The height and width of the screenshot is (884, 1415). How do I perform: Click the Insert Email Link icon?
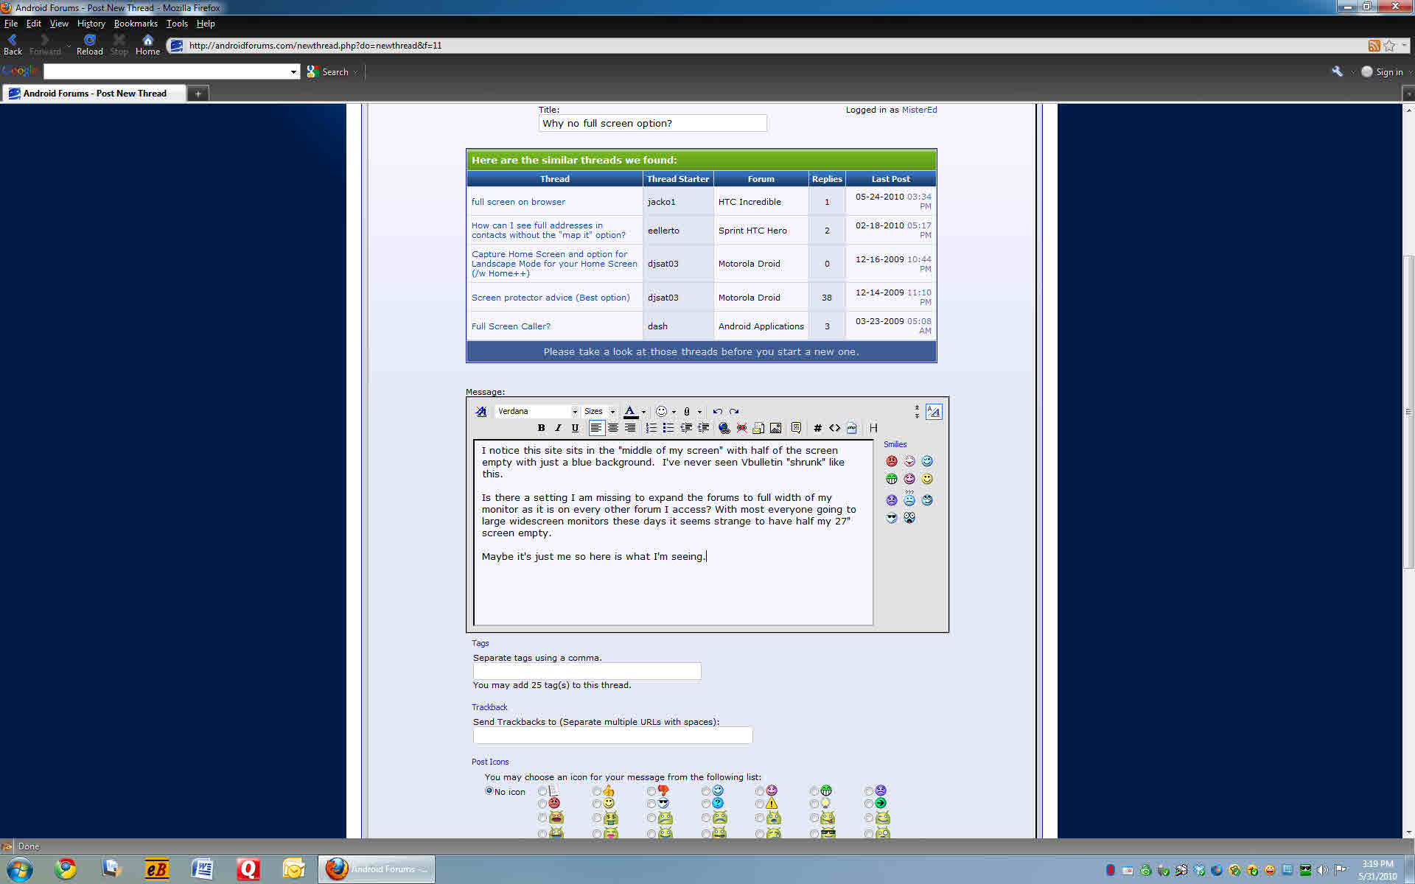[758, 428]
